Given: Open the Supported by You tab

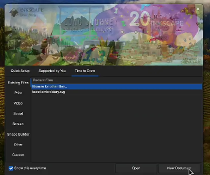Looking at the screenshot, I should coord(52,71).
